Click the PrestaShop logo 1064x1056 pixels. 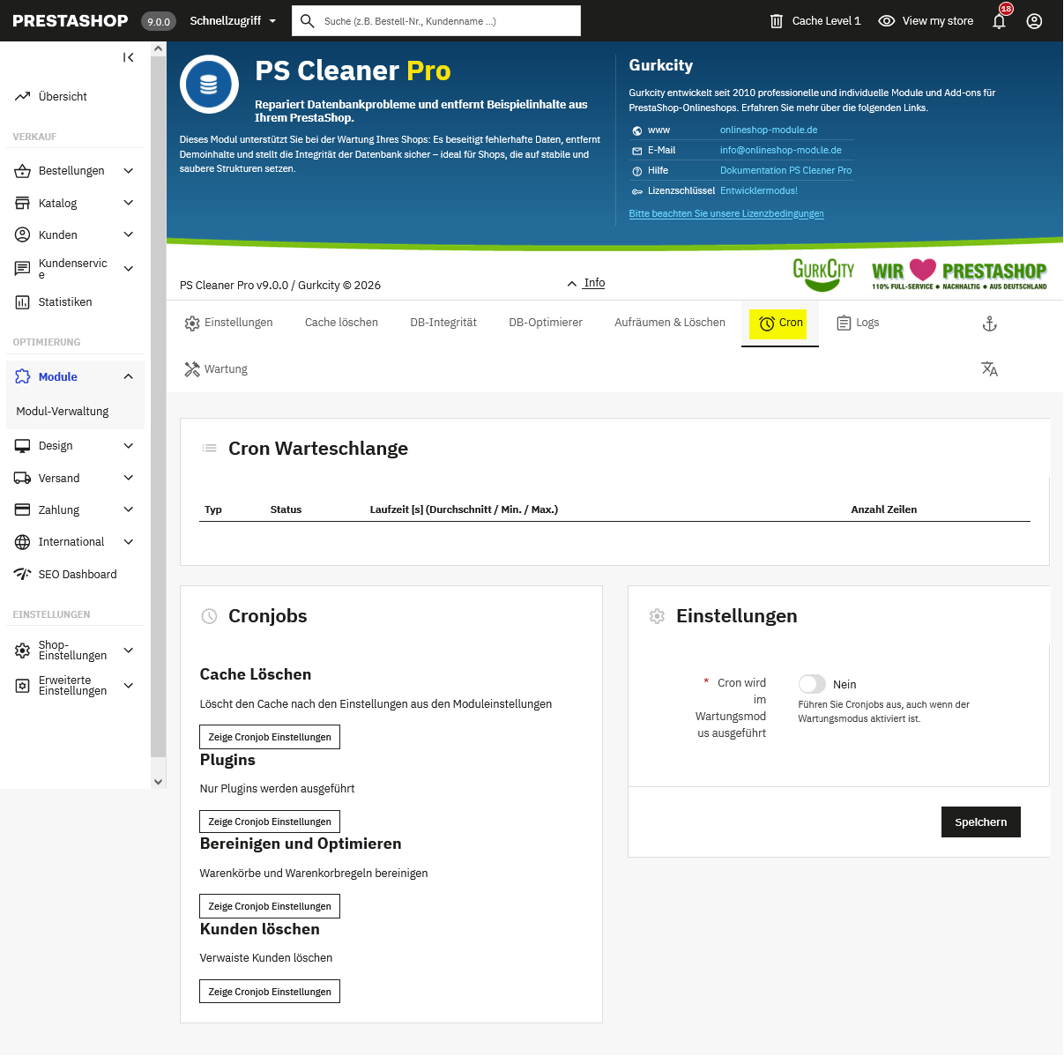[x=71, y=21]
